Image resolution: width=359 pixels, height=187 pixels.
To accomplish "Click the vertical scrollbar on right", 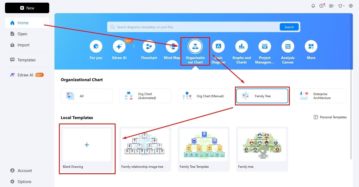I will (351, 87).
